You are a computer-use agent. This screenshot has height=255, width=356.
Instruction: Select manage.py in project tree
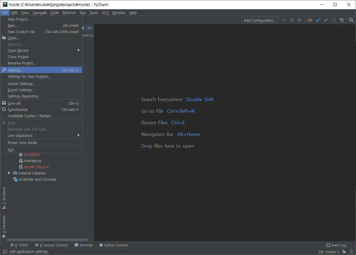pyautogui.click(x=33, y=161)
